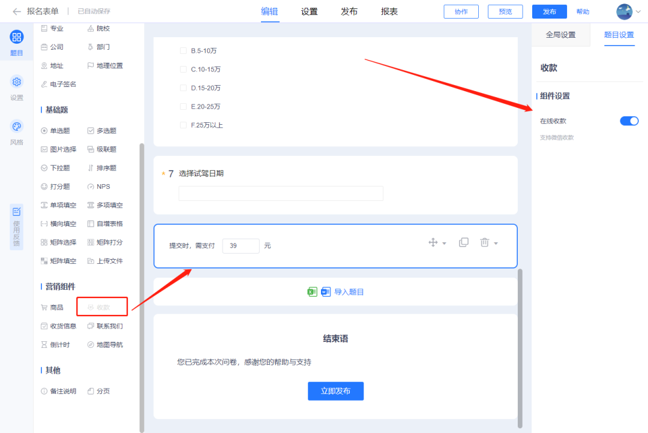Click the 选择试驾日期 date input
This screenshot has width=648, height=433.
point(281,193)
